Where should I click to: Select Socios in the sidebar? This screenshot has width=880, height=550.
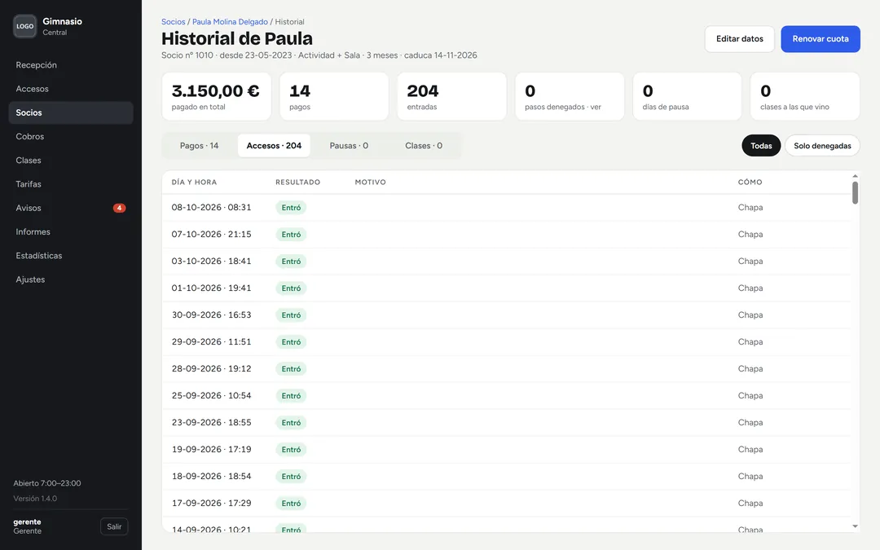71,112
